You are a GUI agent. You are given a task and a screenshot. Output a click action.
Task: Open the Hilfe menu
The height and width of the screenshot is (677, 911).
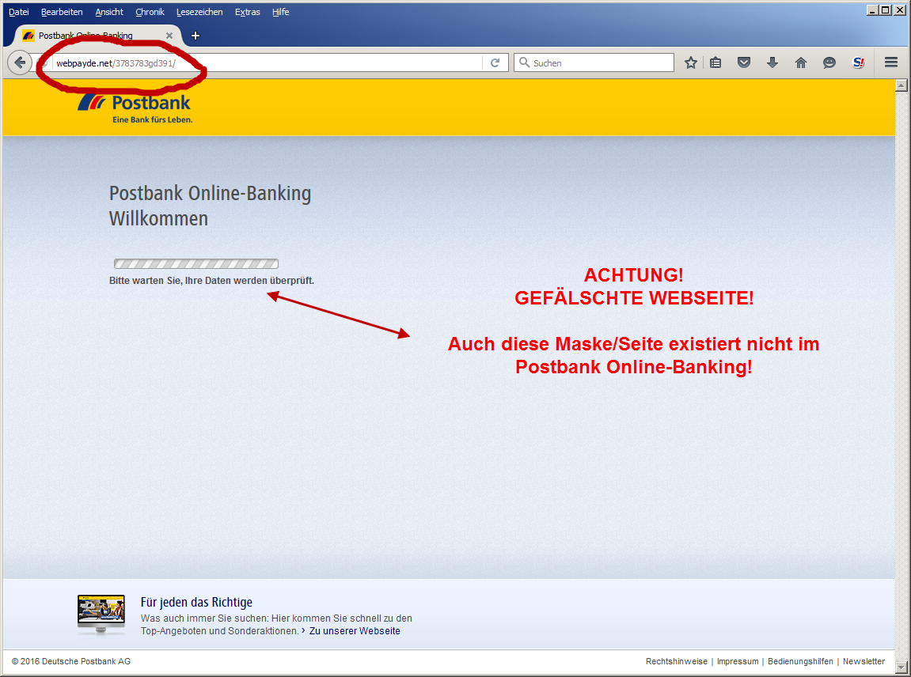pyautogui.click(x=281, y=12)
